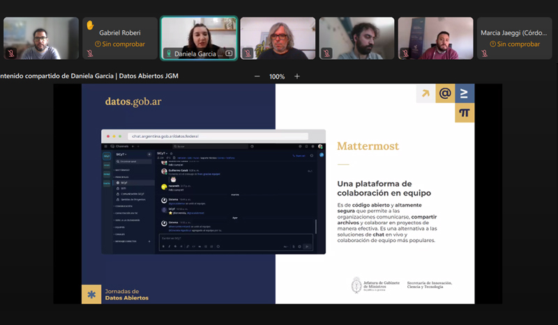This screenshot has width=558, height=325.
Task: Click the user avatar in Mattermost top bar
Action: [320, 146]
